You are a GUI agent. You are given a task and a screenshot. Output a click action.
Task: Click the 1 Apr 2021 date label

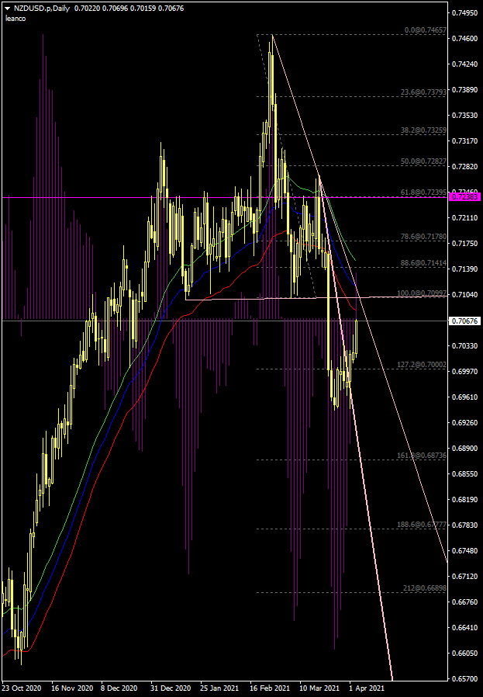click(x=364, y=688)
